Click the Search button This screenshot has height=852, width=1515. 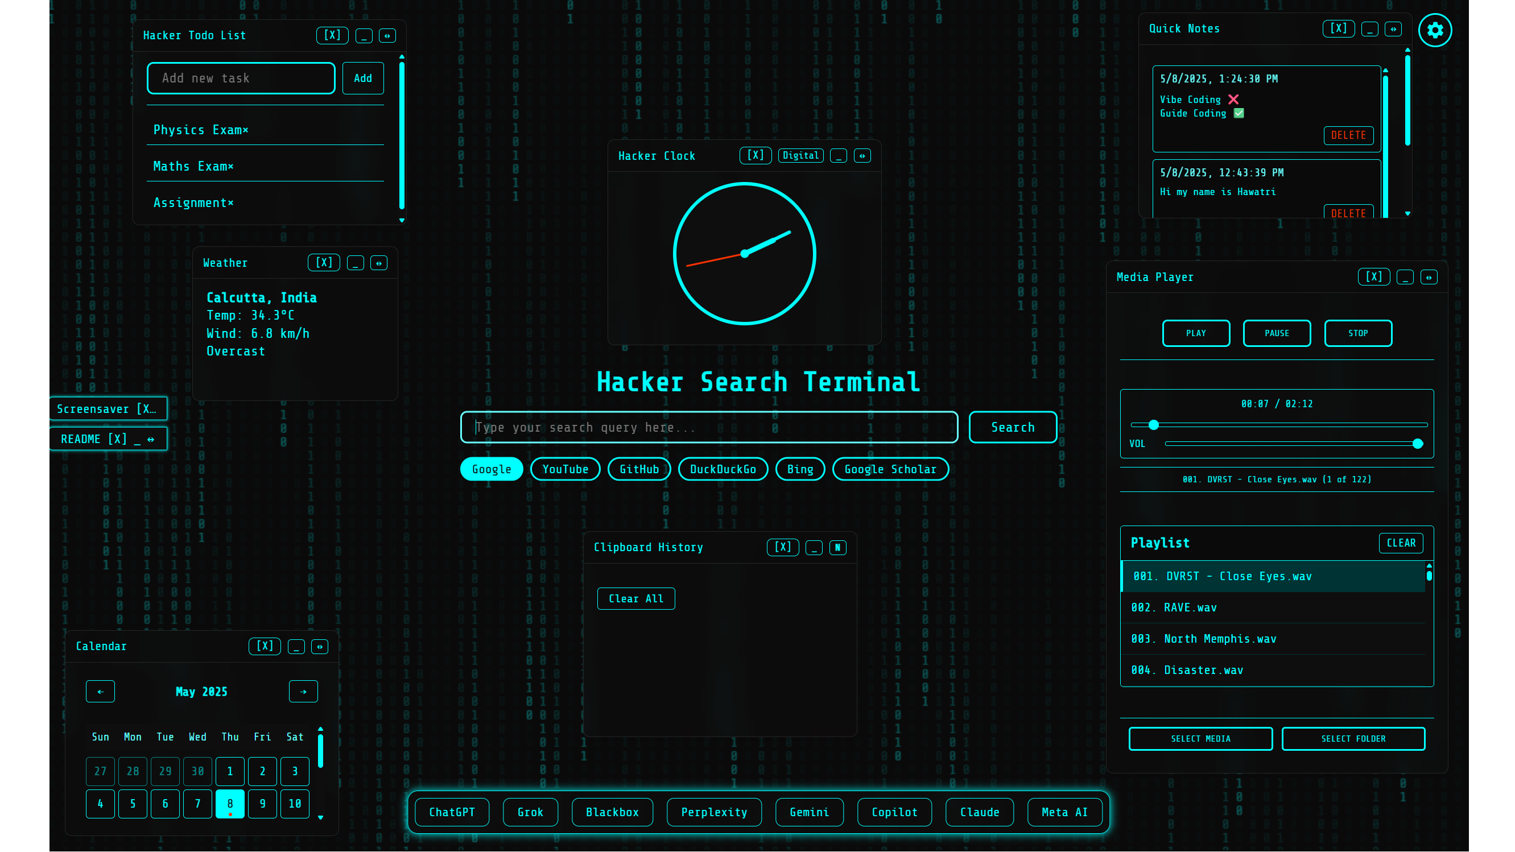(x=1013, y=428)
